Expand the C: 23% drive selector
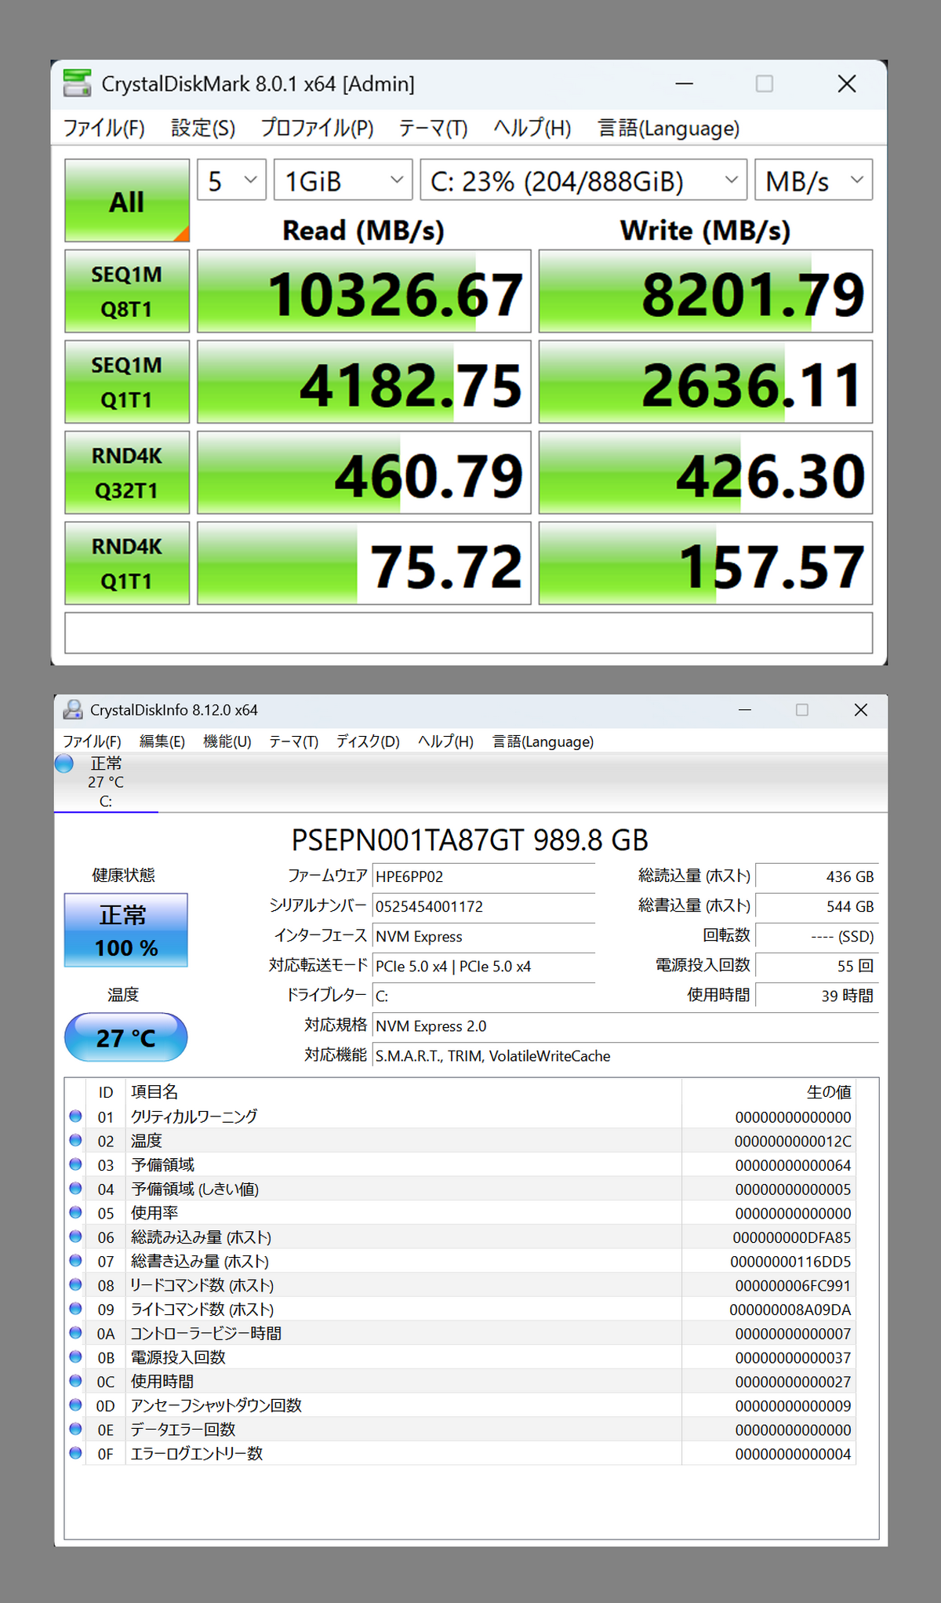 pos(583,180)
